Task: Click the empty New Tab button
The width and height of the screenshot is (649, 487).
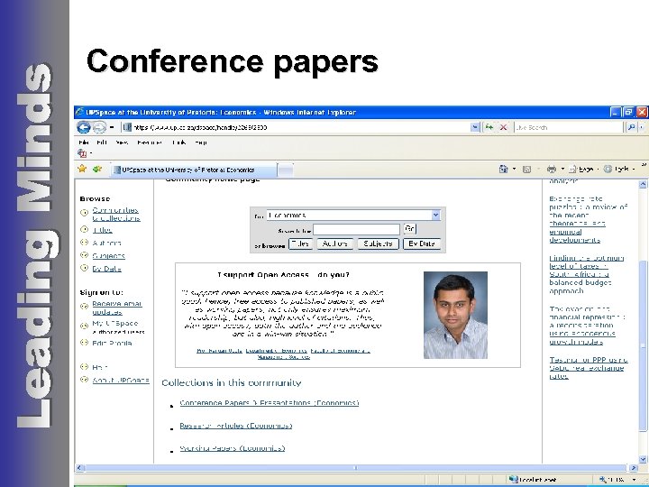Action: [286, 170]
